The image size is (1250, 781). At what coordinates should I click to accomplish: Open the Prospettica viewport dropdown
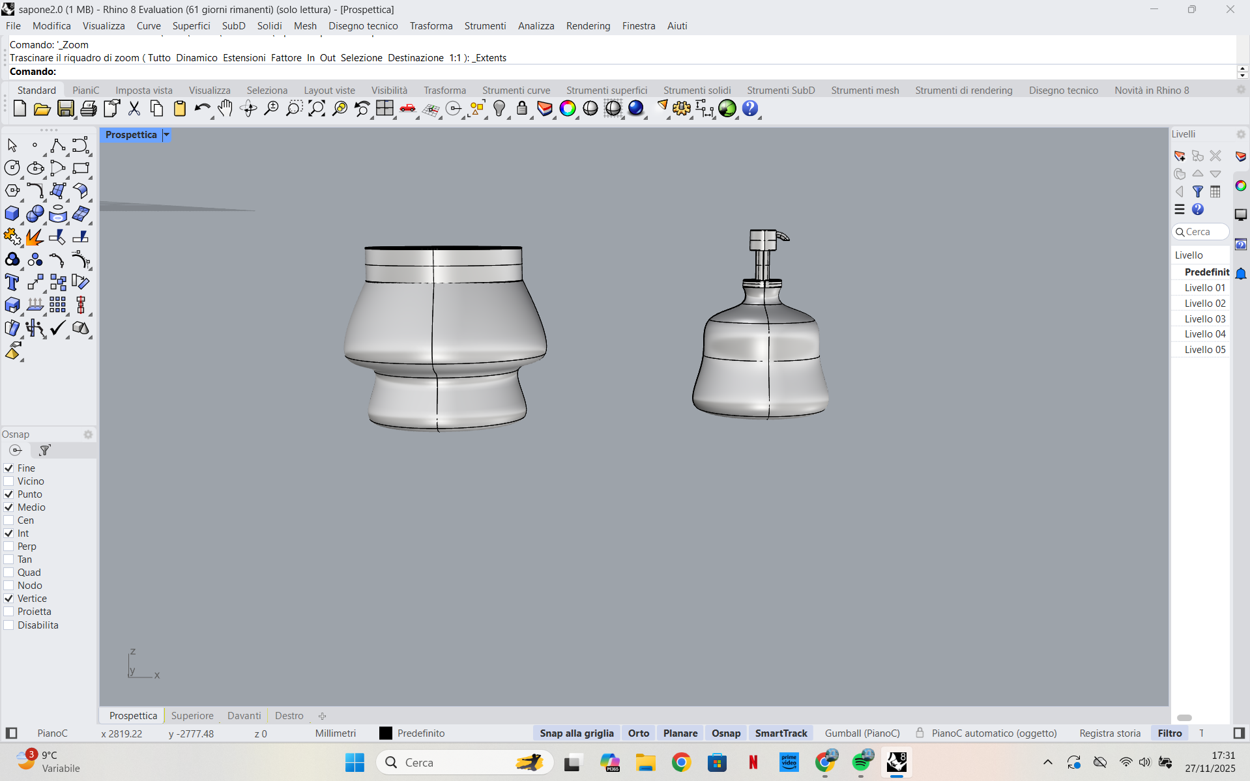(x=166, y=135)
